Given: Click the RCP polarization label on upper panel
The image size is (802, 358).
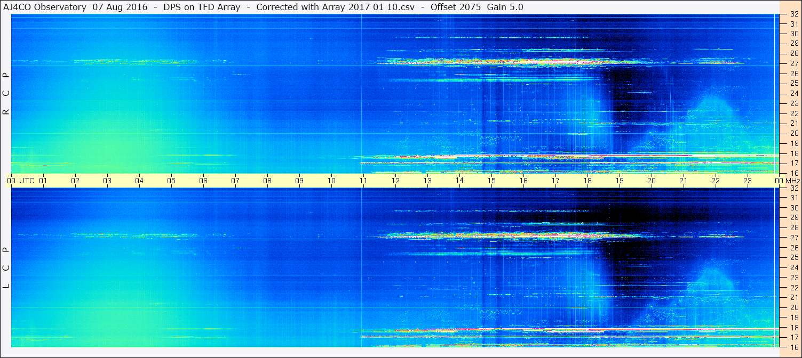Looking at the screenshot, I should point(6,94).
